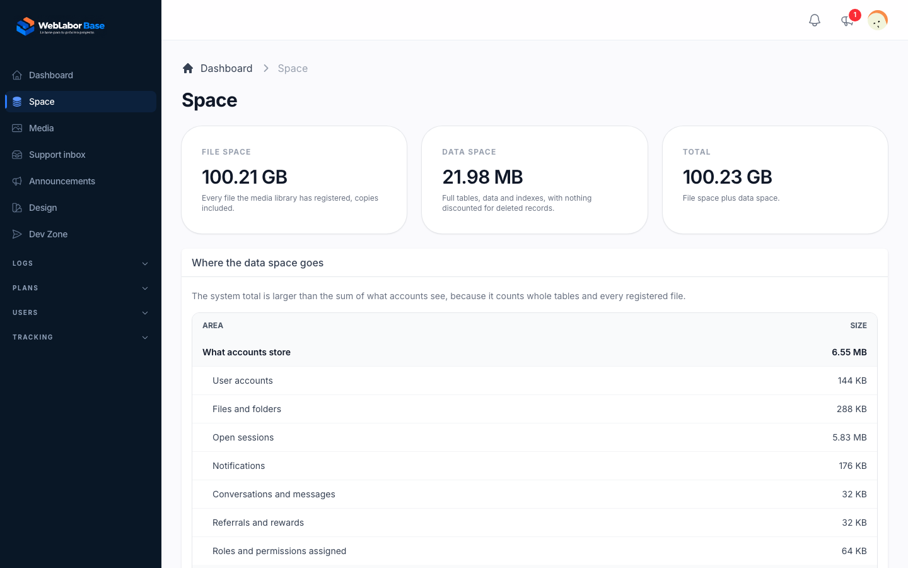
Task: Click the What accounts store row
Action: pos(535,352)
